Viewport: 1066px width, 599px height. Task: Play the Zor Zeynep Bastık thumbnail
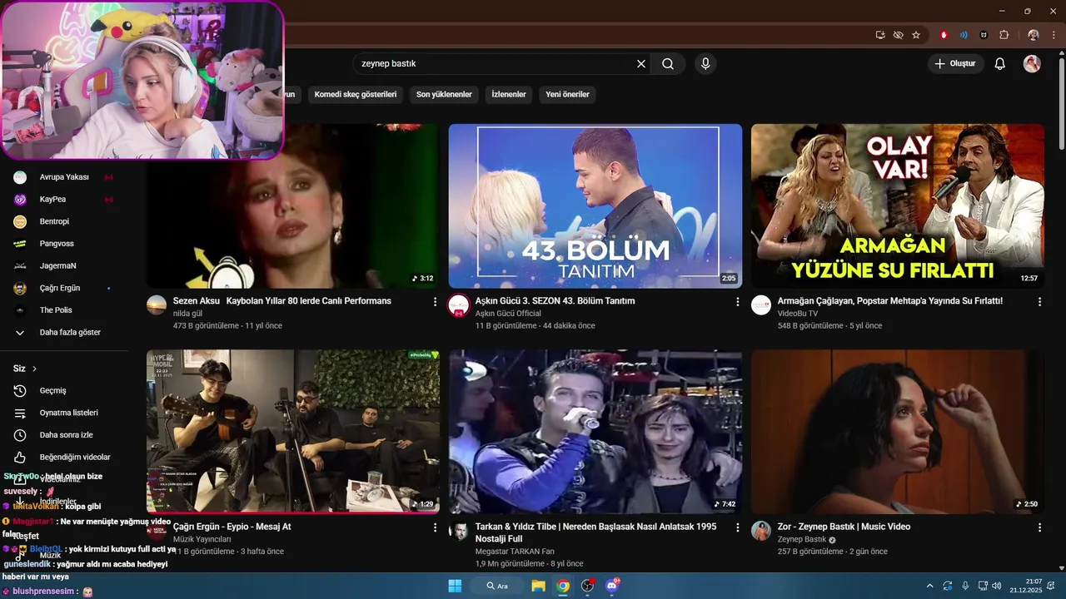coord(897,431)
